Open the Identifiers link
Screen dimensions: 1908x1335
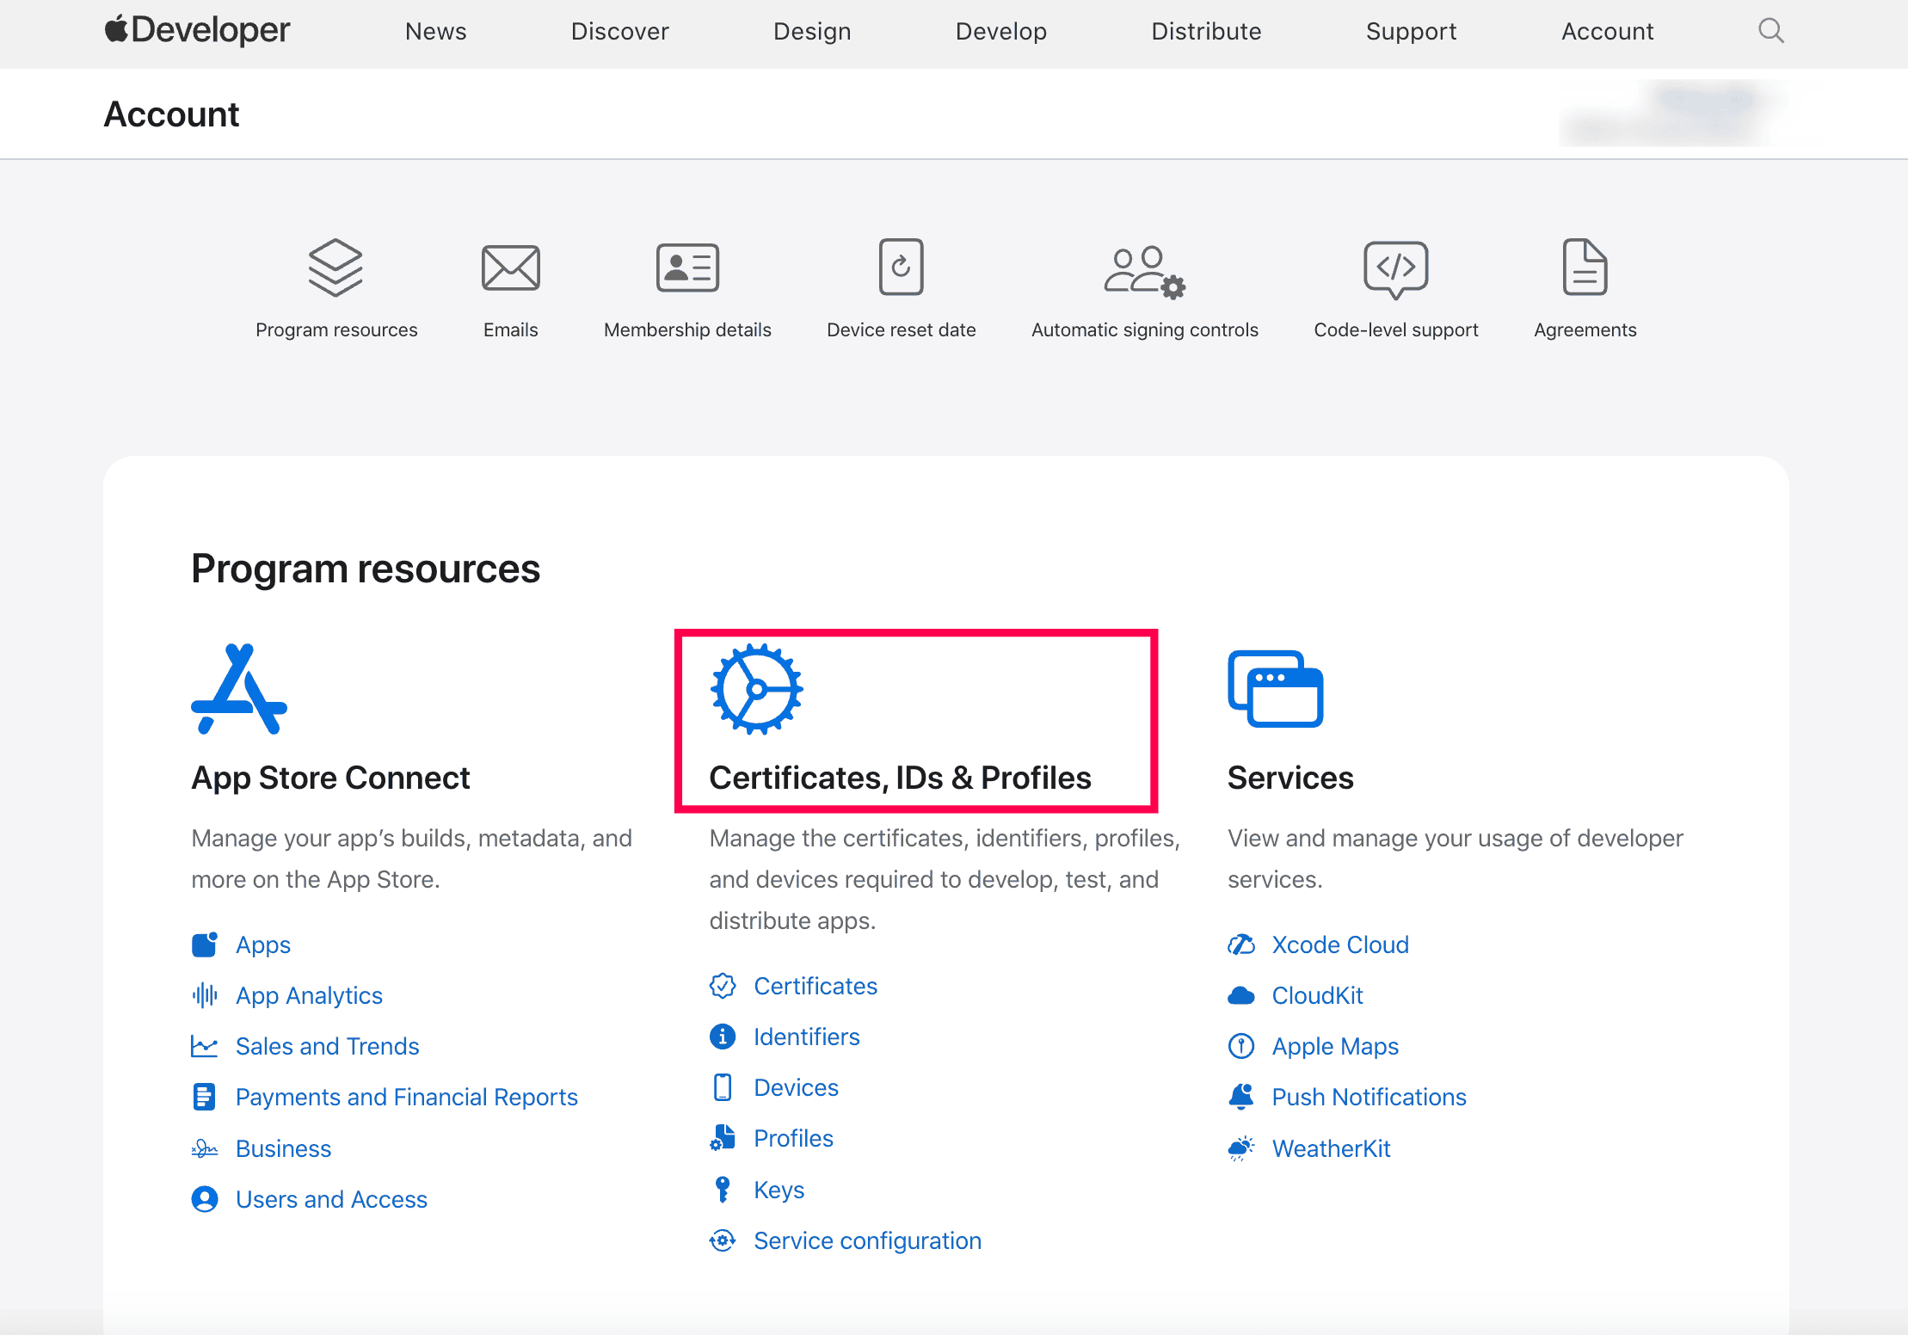coord(806,1037)
